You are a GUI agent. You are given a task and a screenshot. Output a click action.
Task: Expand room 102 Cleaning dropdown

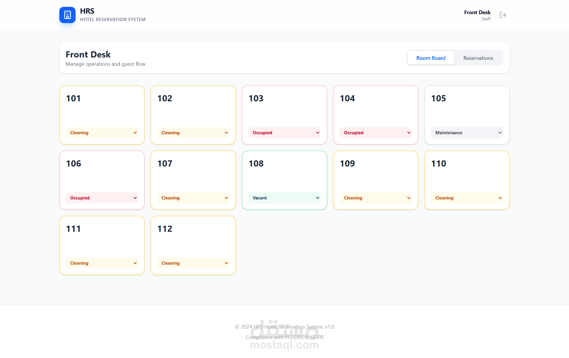point(193,133)
